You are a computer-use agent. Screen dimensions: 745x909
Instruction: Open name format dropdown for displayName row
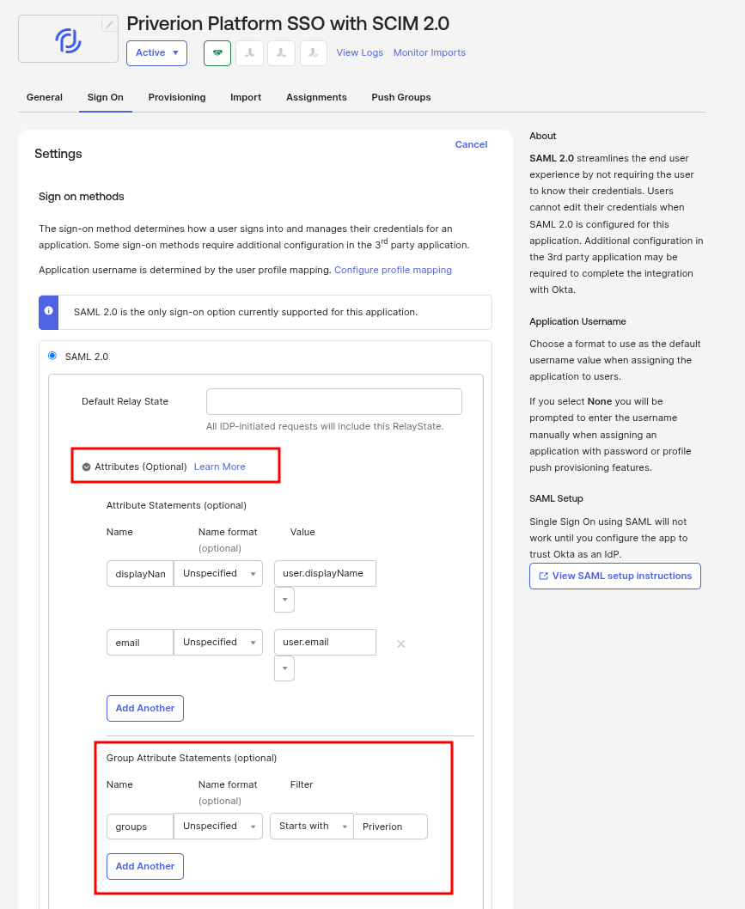[x=218, y=573]
